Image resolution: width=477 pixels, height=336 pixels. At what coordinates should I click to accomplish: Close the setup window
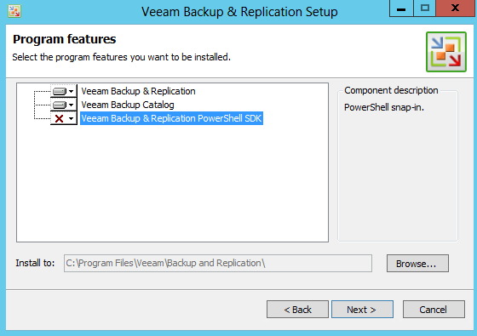click(x=455, y=9)
